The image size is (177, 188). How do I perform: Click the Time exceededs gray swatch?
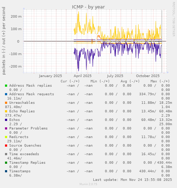[6, 154]
